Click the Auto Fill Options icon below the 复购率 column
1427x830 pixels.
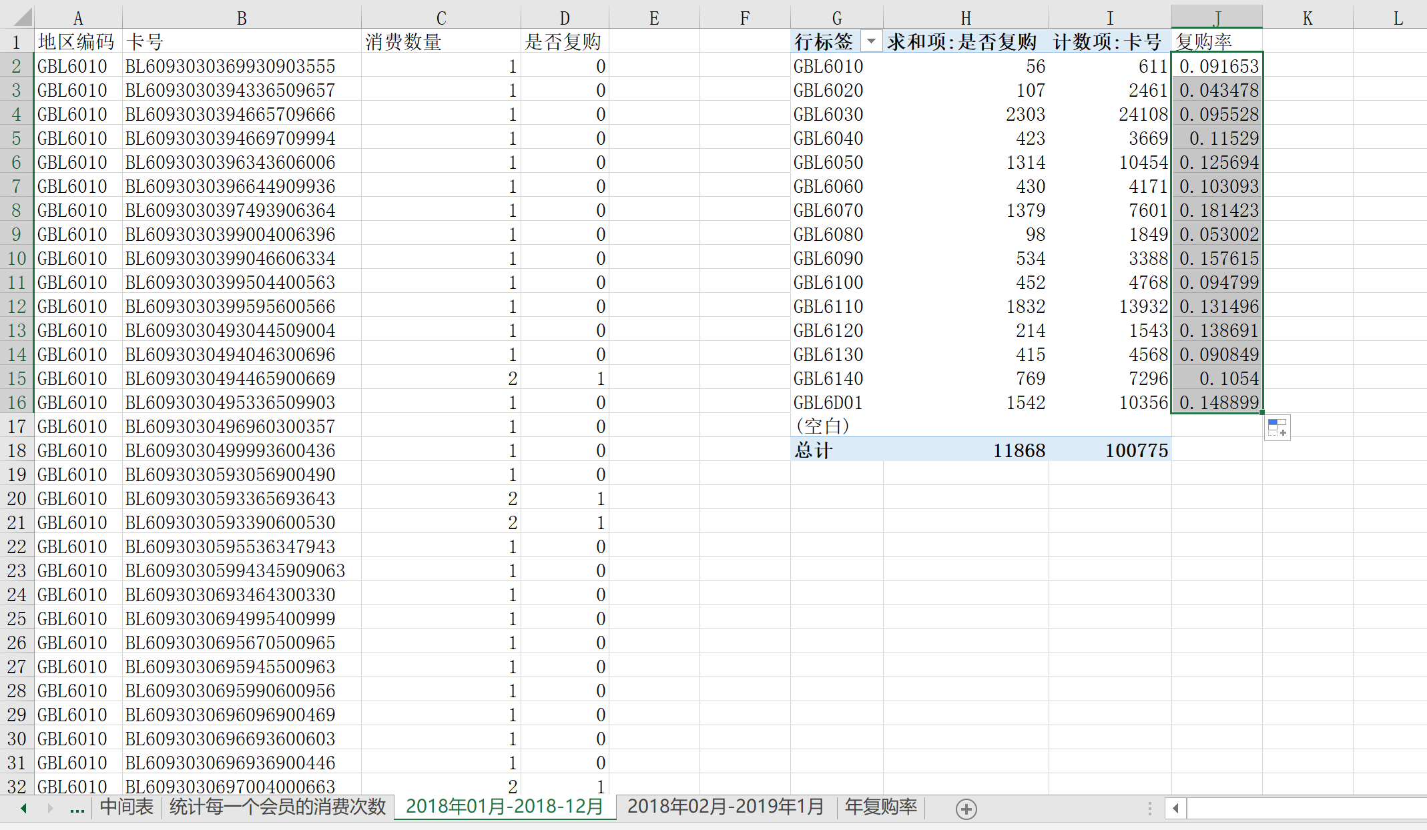coord(1277,428)
